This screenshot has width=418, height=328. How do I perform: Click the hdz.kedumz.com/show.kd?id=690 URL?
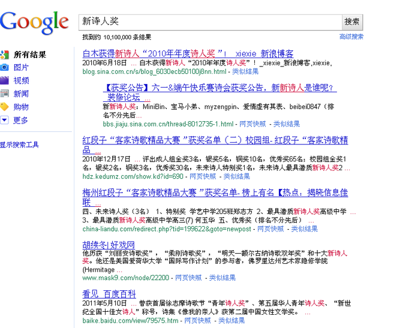133,176
